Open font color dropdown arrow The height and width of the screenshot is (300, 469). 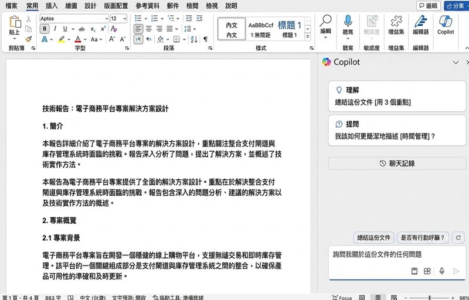click(x=85, y=39)
